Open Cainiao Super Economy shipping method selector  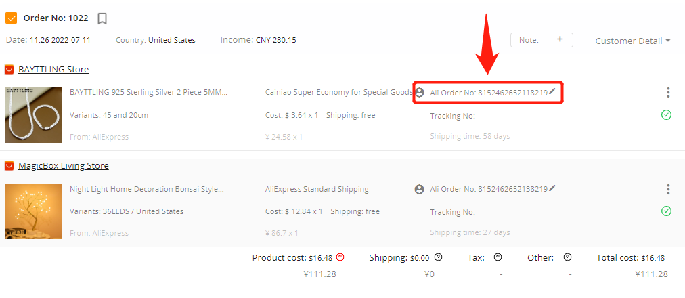338,92
